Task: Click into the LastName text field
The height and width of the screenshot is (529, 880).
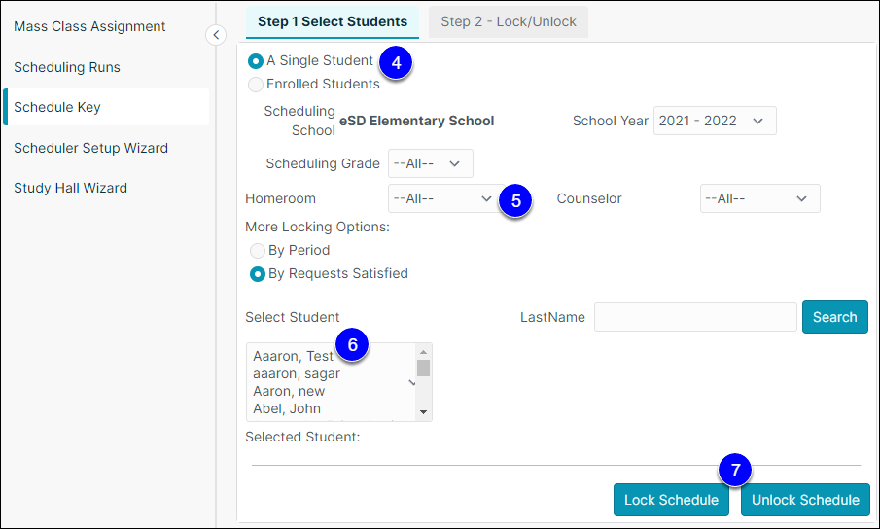Action: pyautogui.click(x=695, y=317)
